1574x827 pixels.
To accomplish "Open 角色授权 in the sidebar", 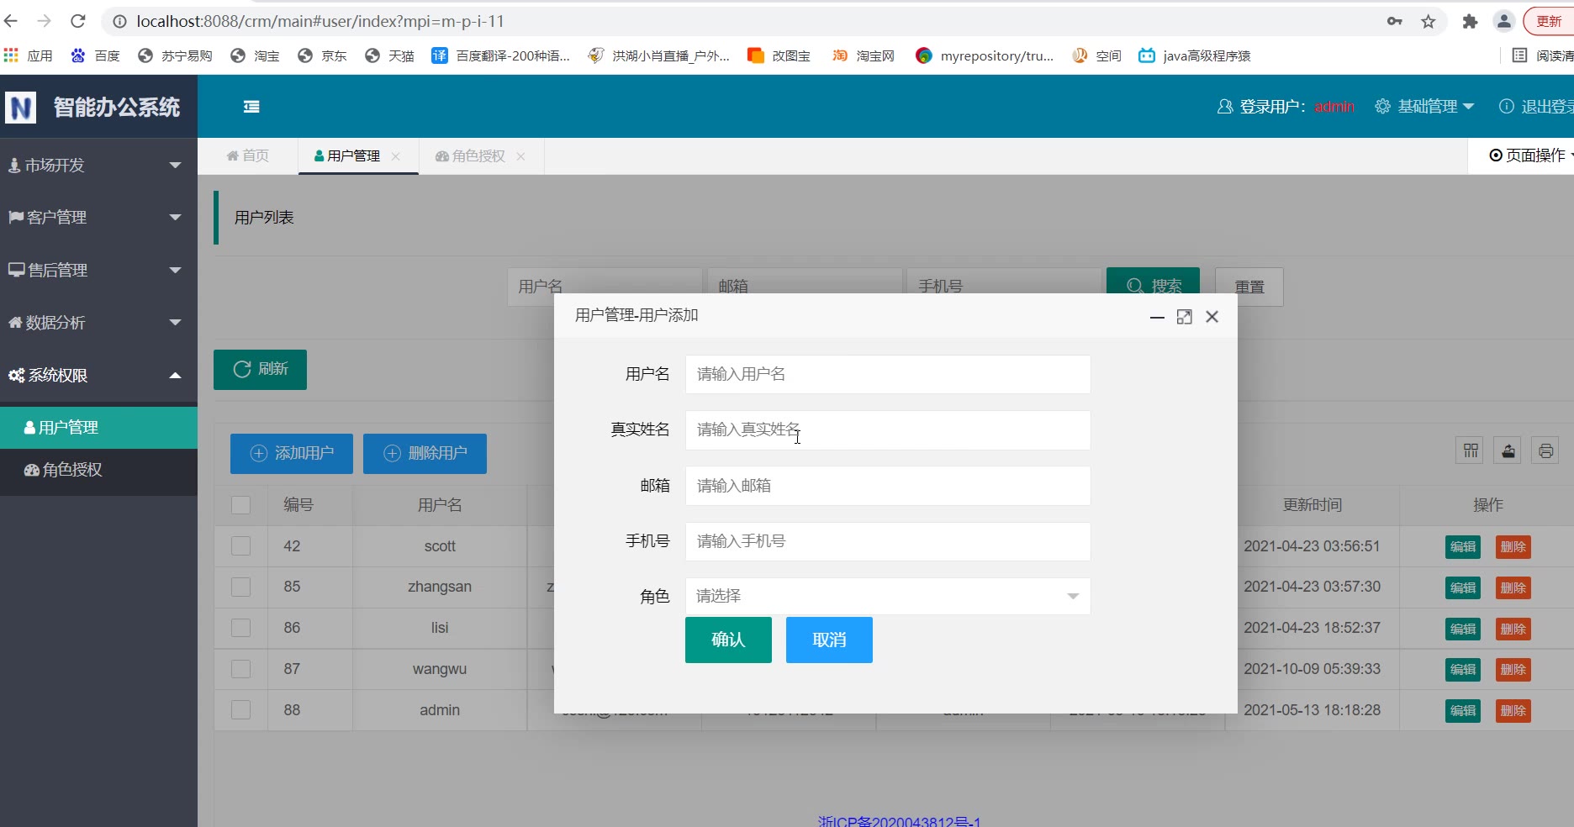I will [x=72, y=470].
